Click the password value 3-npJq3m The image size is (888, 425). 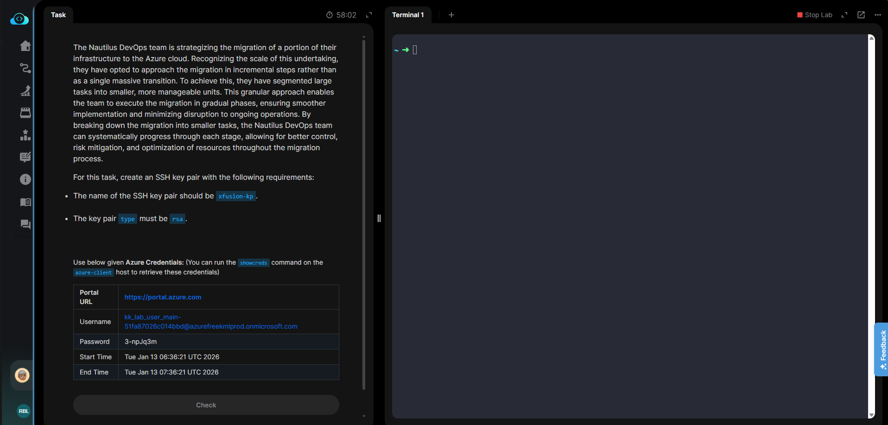[140, 342]
